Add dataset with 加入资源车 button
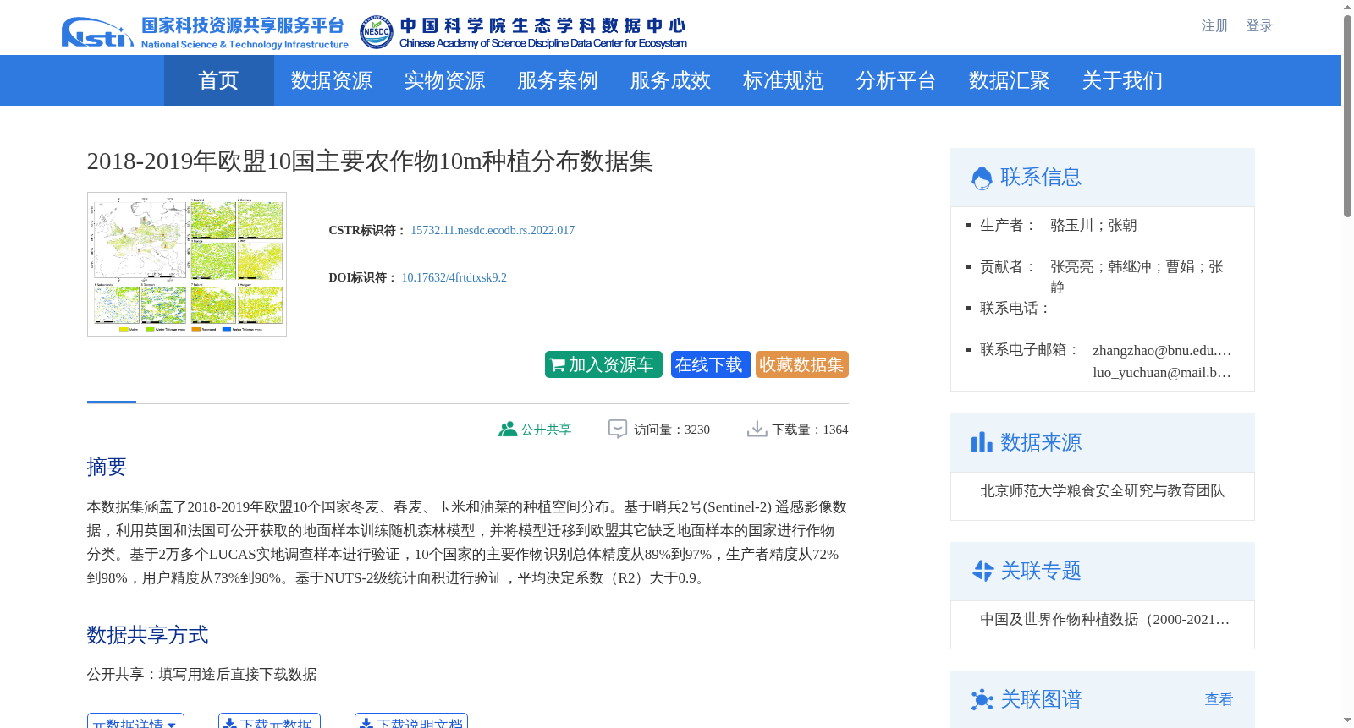Image resolution: width=1354 pixels, height=728 pixels. point(603,364)
